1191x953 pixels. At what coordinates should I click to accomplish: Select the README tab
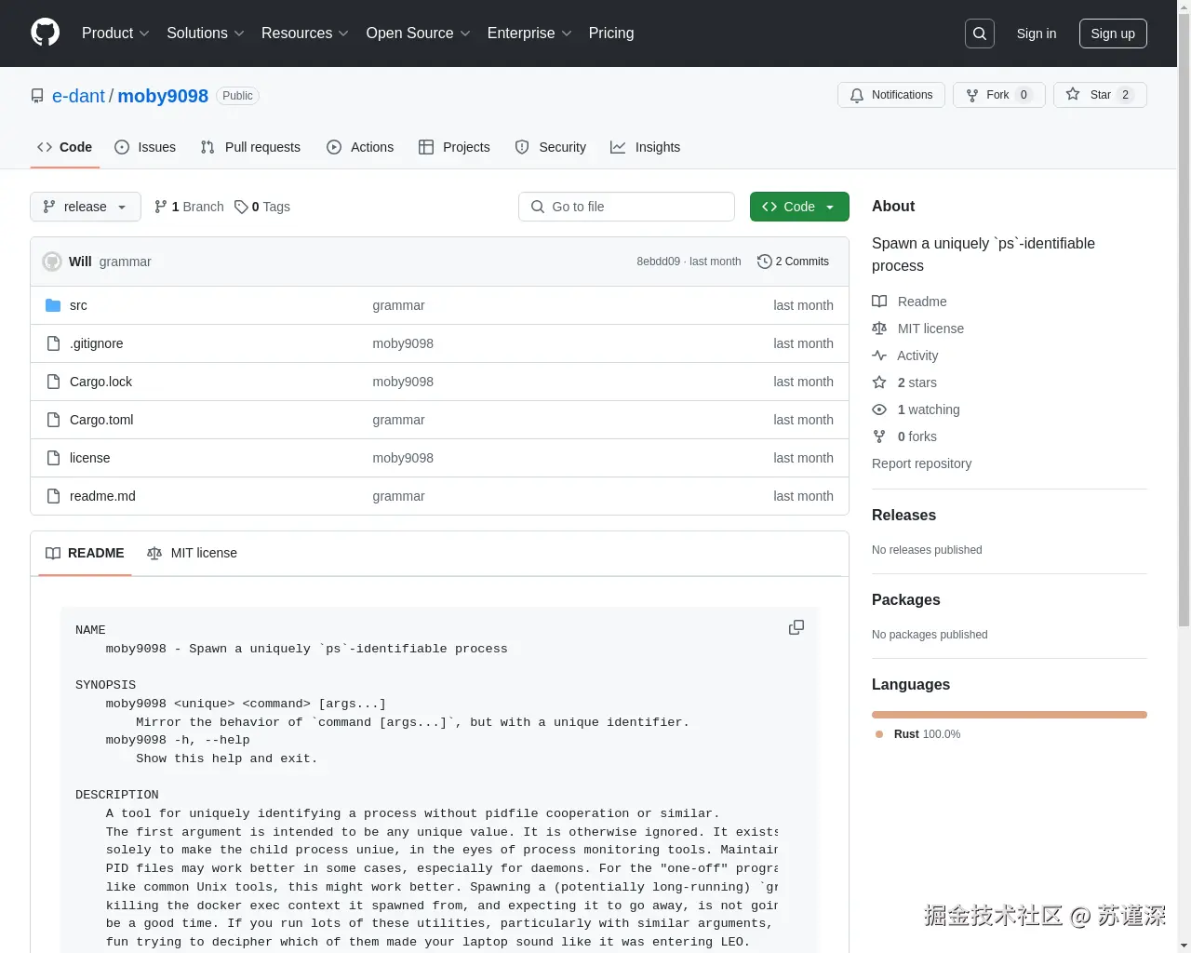coord(85,553)
